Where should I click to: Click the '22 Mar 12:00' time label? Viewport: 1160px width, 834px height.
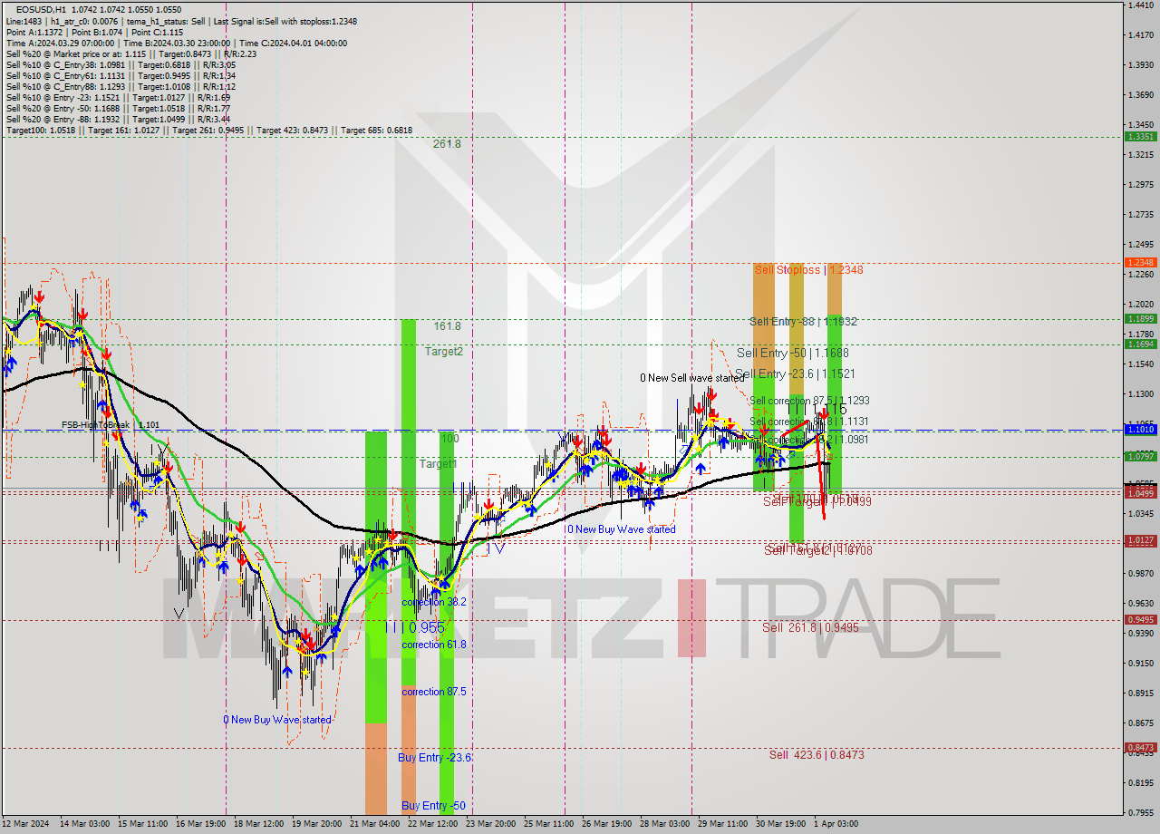pyautogui.click(x=433, y=824)
